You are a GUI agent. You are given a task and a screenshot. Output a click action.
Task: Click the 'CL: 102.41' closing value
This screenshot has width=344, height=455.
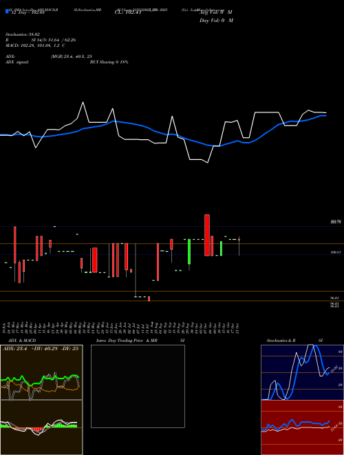point(128,12)
